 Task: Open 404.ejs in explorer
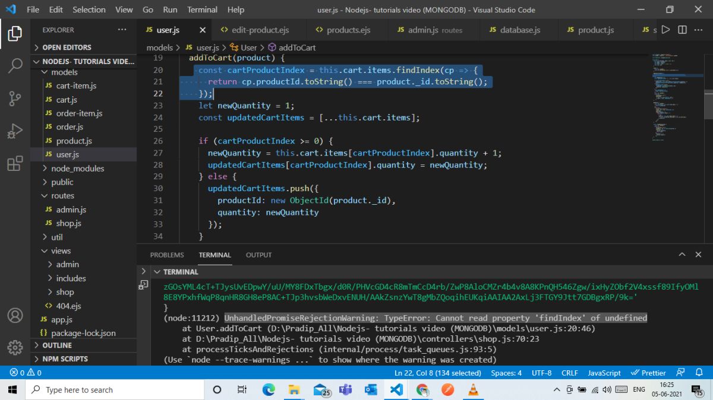[x=83, y=306]
